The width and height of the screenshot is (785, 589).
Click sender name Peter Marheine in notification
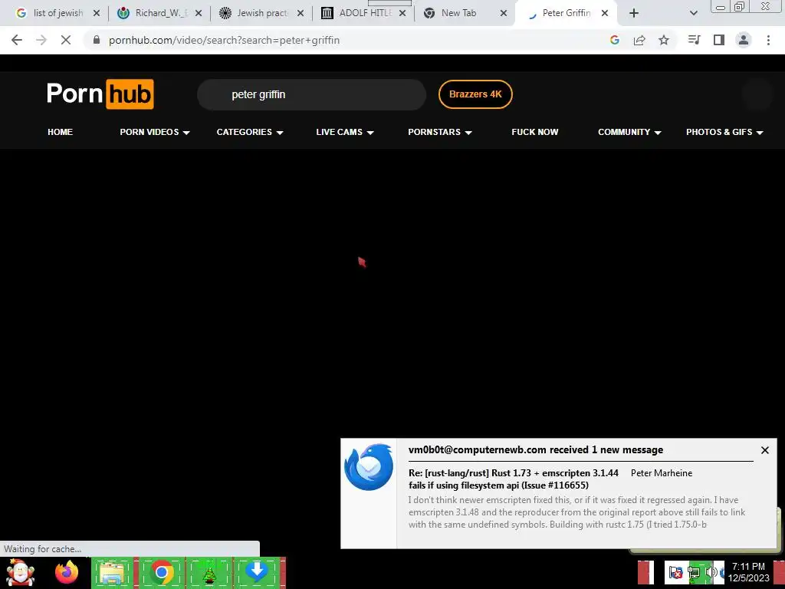coord(662,473)
